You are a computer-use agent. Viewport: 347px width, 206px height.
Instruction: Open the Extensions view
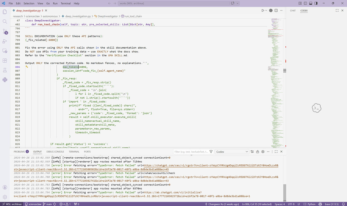pyautogui.click(x=5, y=60)
